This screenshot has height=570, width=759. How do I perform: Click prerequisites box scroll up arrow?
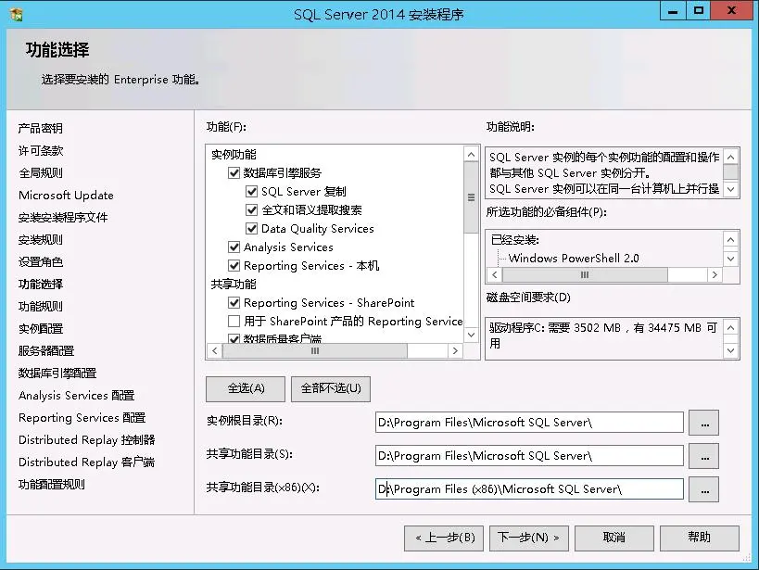click(730, 240)
